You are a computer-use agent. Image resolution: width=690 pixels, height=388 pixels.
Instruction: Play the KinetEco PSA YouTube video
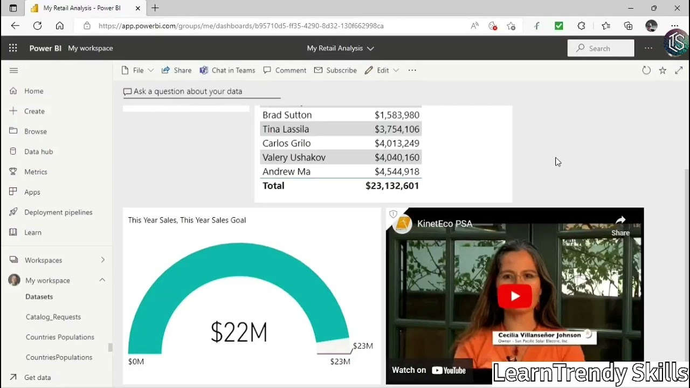point(515,296)
